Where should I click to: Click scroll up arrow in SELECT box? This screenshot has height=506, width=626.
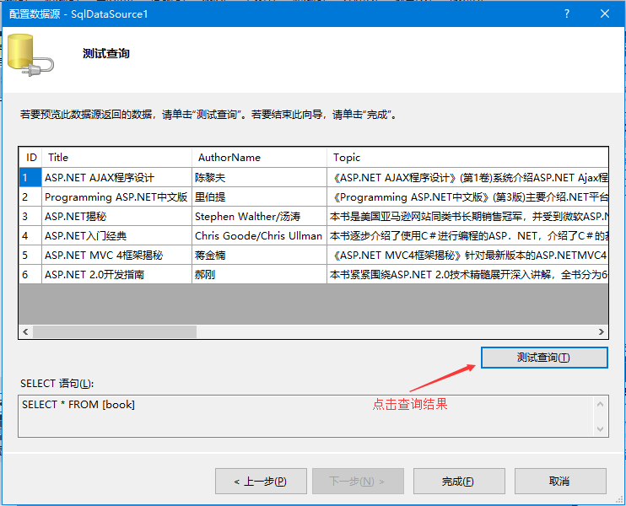[600, 404]
